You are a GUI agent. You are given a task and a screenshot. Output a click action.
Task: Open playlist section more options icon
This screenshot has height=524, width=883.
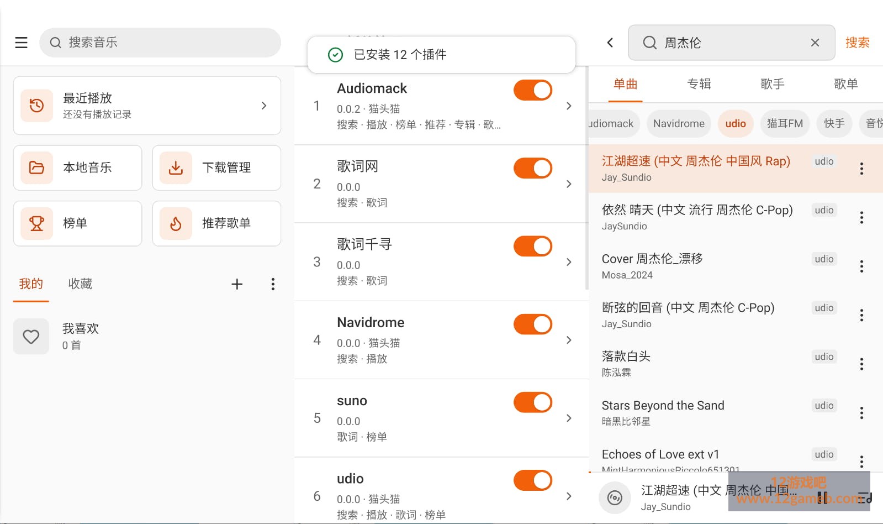pos(273,284)
